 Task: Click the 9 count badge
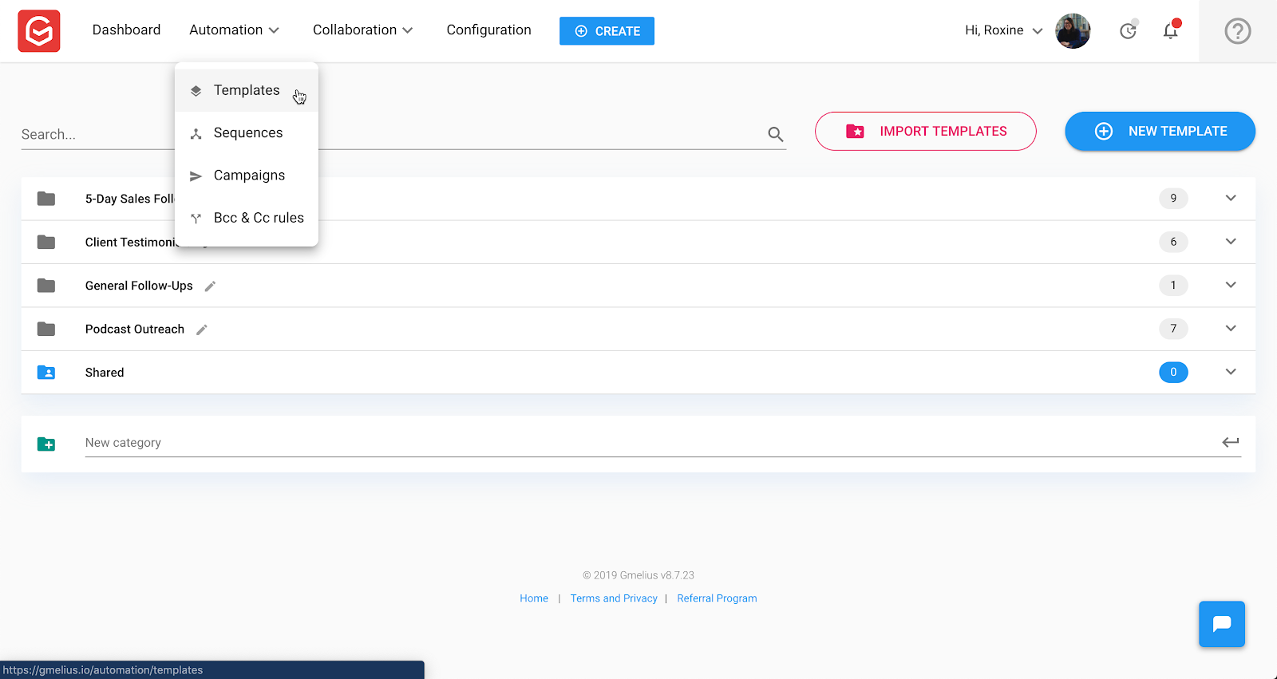click(1173, 198)
